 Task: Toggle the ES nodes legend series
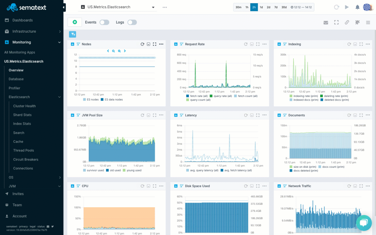coord(91,100)
